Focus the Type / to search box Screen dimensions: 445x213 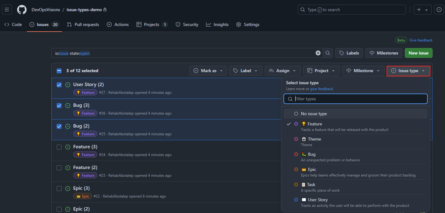[352, 10]
